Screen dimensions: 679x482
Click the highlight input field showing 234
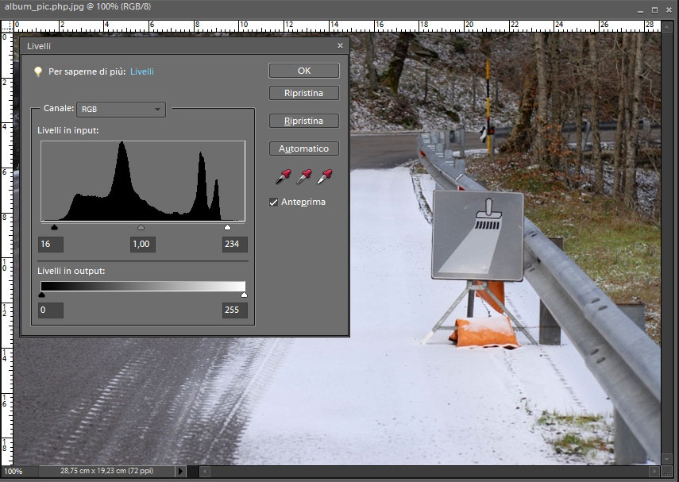coord(234,245)
